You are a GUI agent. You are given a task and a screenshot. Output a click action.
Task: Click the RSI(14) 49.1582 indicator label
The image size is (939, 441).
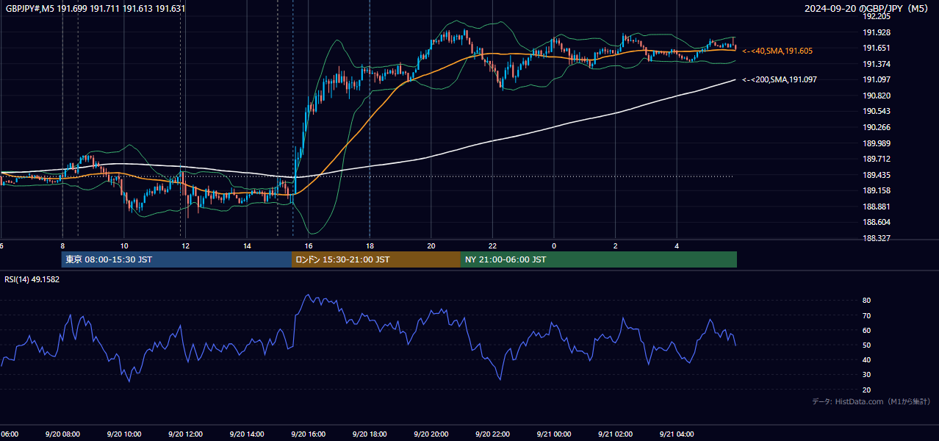click(32, 279)
